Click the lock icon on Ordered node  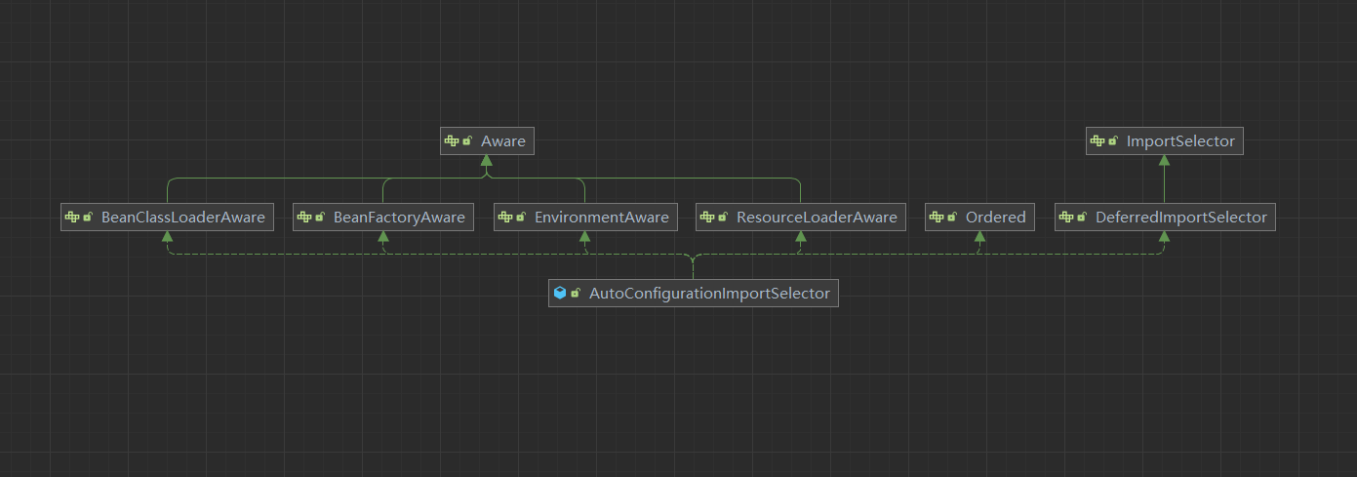click(951, 218)
